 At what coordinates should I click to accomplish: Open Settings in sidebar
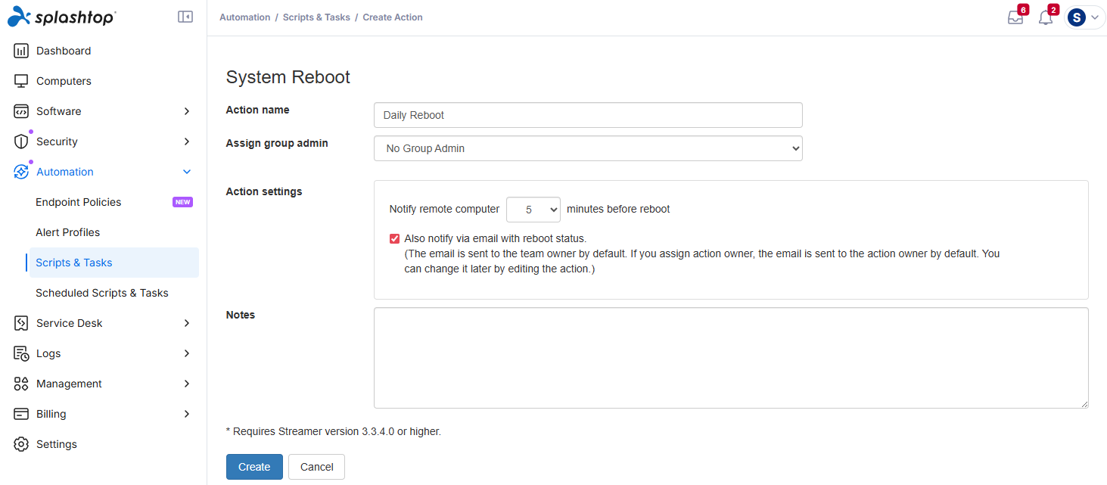click(57, 444)
